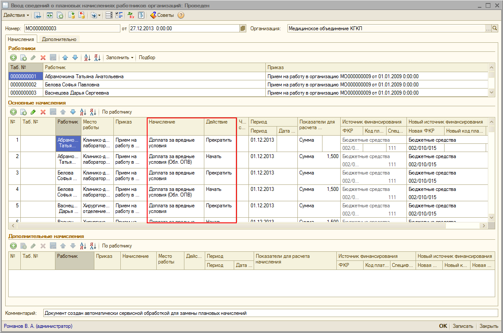Viewport: 503px width, 333px height.
Task: Sort ascending in Работники toolbar
Action: point(87,57)
